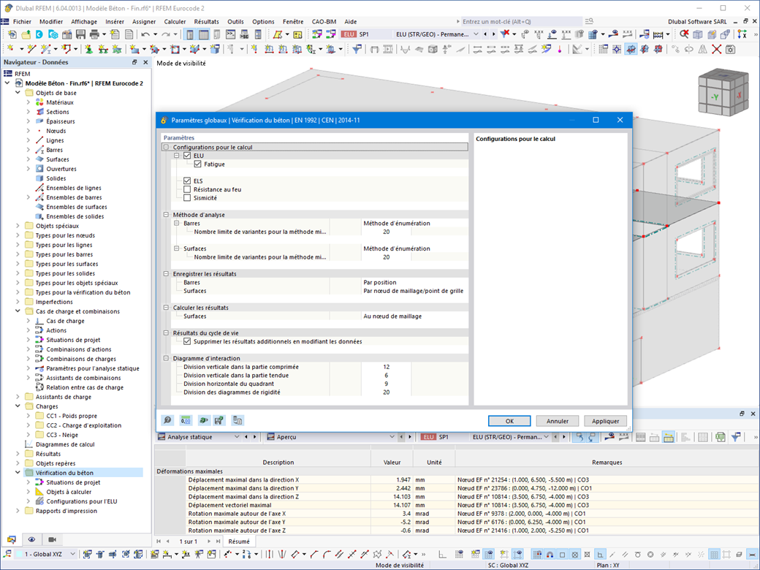Enable the Sismicité checkbox

click(x=187, y=198)
